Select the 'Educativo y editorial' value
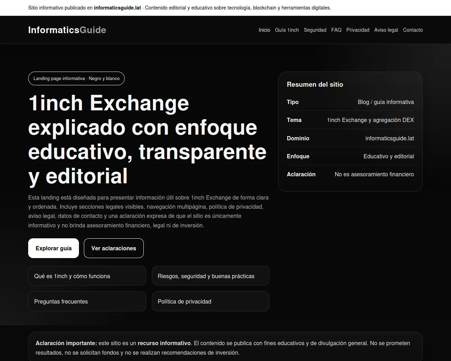 coord(389,156)
